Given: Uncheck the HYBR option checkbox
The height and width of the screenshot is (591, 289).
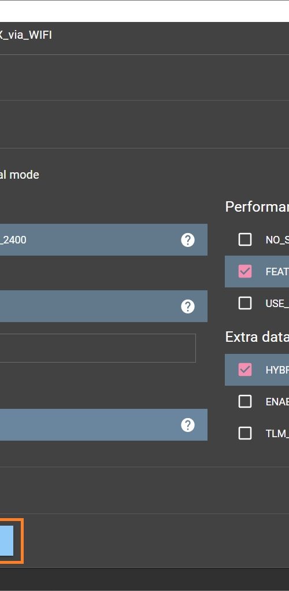Looking at the screenshot, I should (x=245, y=370).
